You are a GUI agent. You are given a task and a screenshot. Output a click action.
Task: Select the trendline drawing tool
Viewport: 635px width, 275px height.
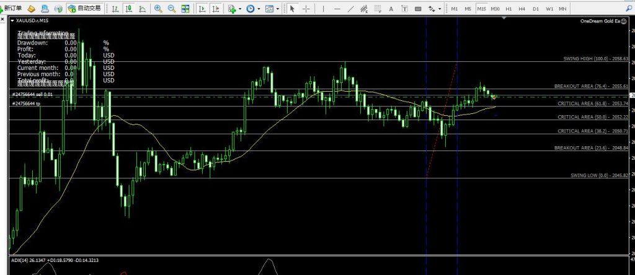pyautogui.click(x=351, y=9)
